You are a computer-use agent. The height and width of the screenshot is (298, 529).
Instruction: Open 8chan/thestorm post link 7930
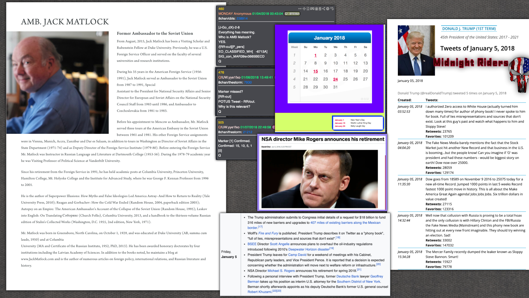click(x=248, y=82)
